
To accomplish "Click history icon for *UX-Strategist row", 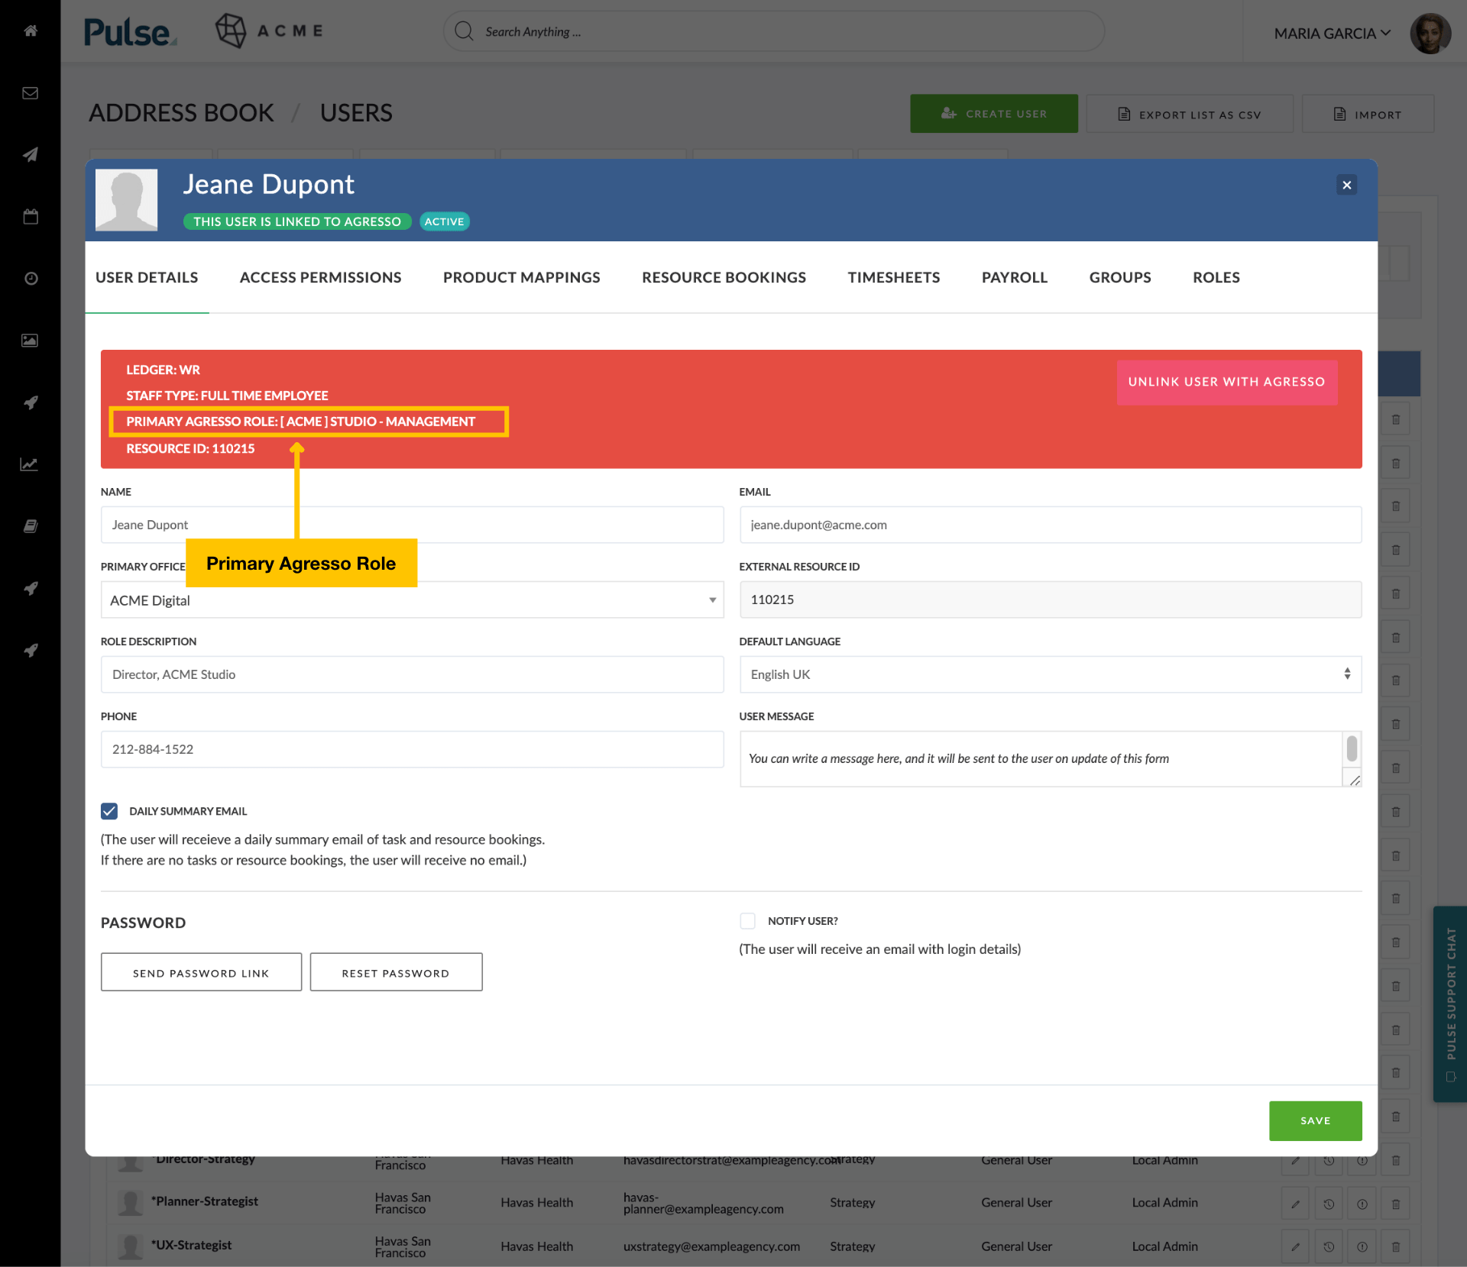I will (1329, 1246).
